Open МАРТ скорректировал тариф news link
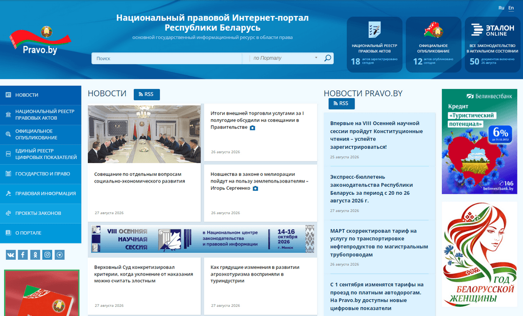The image size is (523, 316). (379, 242)
